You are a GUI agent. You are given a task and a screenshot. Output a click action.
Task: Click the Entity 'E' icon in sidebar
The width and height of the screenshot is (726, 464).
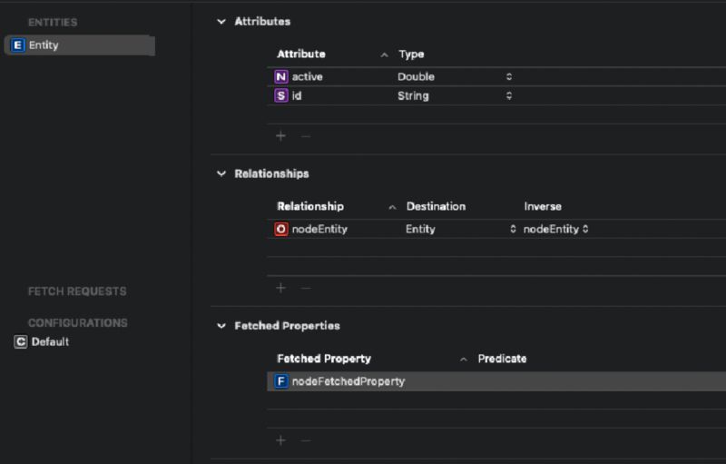click(x=18, y=45)
